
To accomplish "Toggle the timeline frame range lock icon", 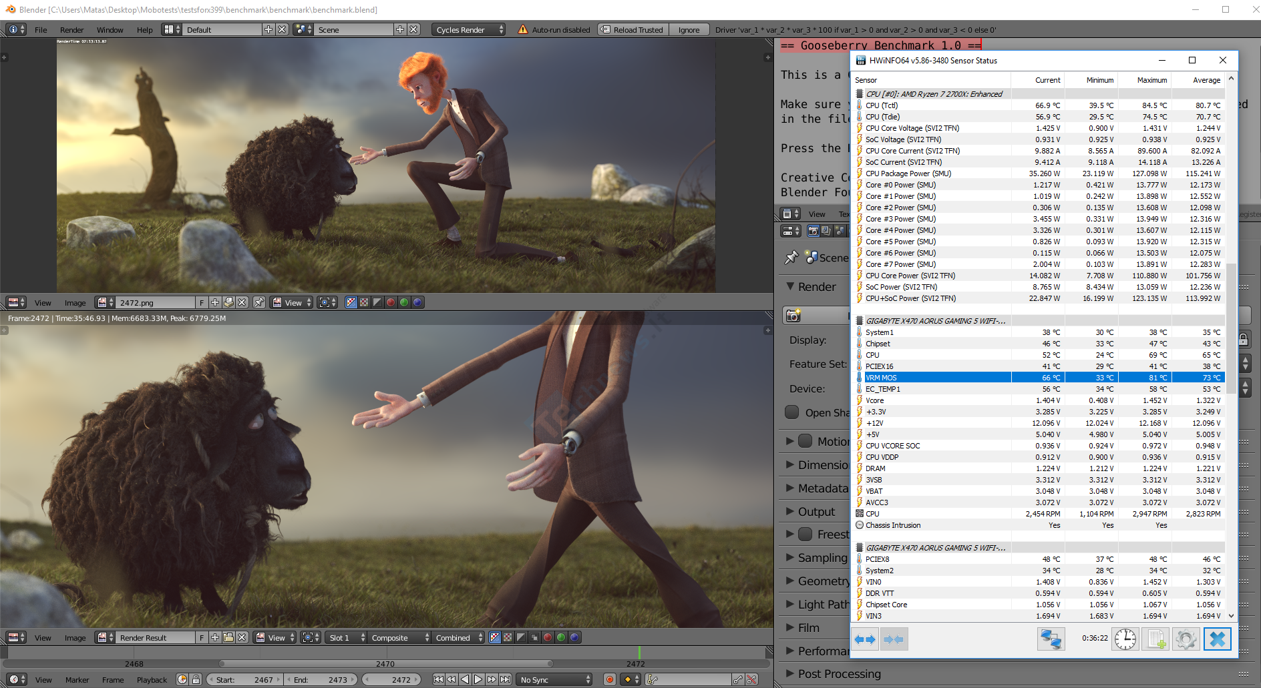I will pyautogui.click(x=196, y=679).
